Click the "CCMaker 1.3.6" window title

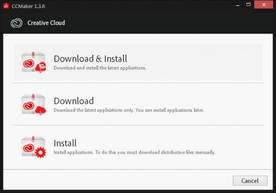[x=28, y=6]
